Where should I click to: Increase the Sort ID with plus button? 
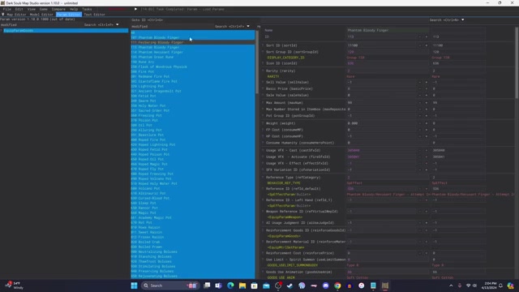click(427, 45)
